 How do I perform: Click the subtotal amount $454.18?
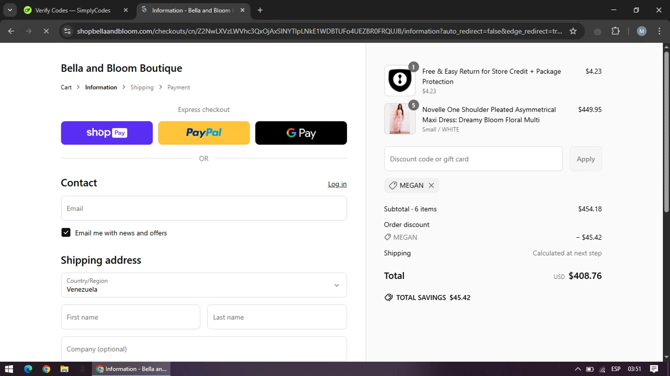pos(590,209)
